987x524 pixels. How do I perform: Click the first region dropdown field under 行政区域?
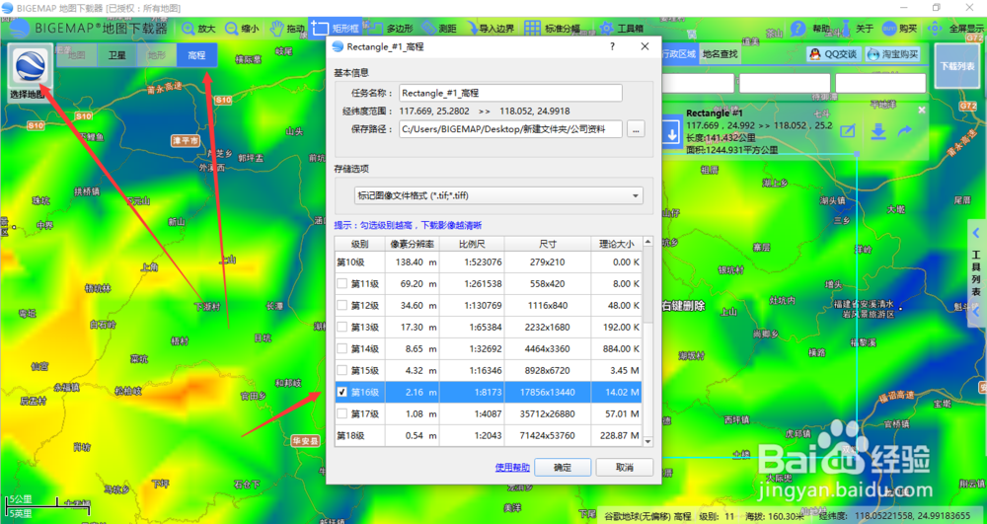pos(698,83)
